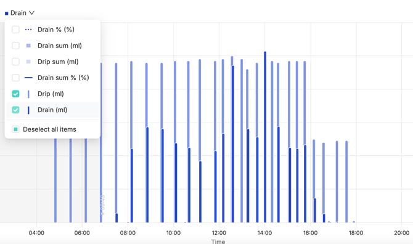This screenshot has height=244, width=413.
Task: Click the Drip sum light square icon
Action: point(28,62)
